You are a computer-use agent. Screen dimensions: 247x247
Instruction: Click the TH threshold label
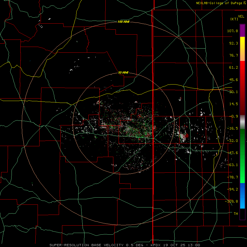click(x=236, y=214)
